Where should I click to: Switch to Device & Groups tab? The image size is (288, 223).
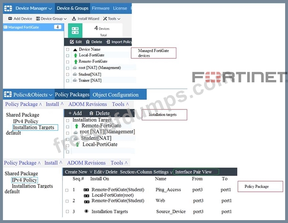click(72, 8)
